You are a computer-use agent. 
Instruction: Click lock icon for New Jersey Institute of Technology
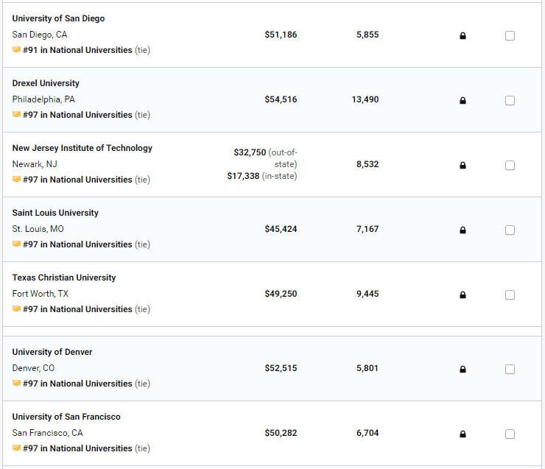(x=463, y=166)
